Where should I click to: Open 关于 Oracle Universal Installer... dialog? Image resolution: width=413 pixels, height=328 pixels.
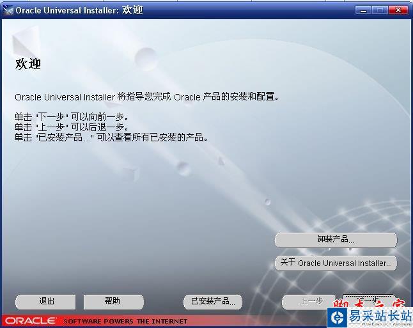[x=336, y=263]
